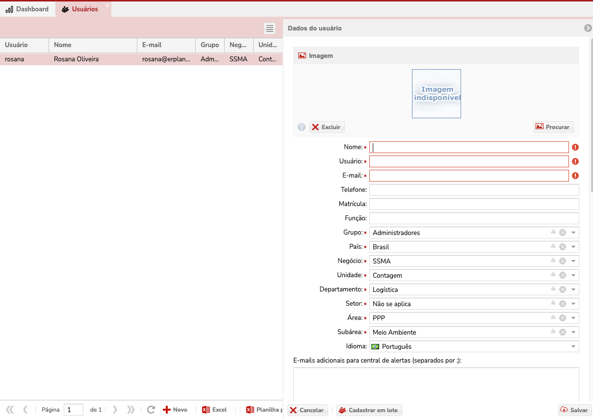Screen dimensions: 593x419
Task: Go to first page of users
Action: point(10,410)
